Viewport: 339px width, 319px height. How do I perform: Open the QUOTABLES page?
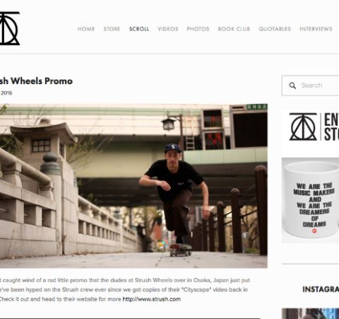click(x=275, y=29)
